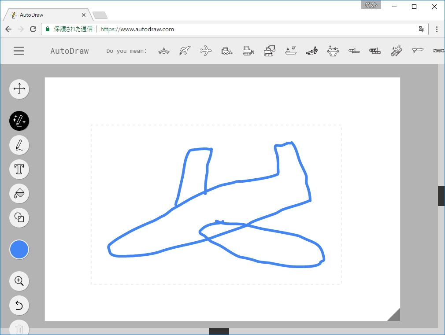Select the Type text tool

[x=19, y=169]
